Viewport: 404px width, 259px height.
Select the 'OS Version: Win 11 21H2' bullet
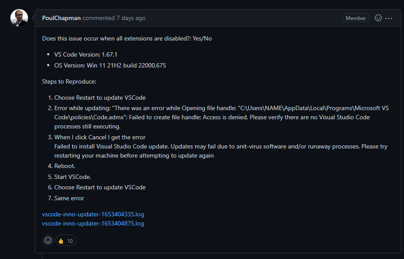(110, 65)
